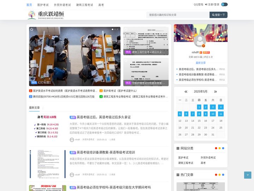Click author avatar under 英语考级培训备课教案 article

click(x=72, y=175)
